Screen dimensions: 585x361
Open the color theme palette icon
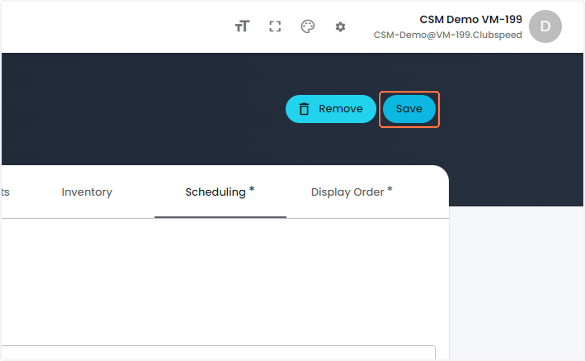point(308,27)
